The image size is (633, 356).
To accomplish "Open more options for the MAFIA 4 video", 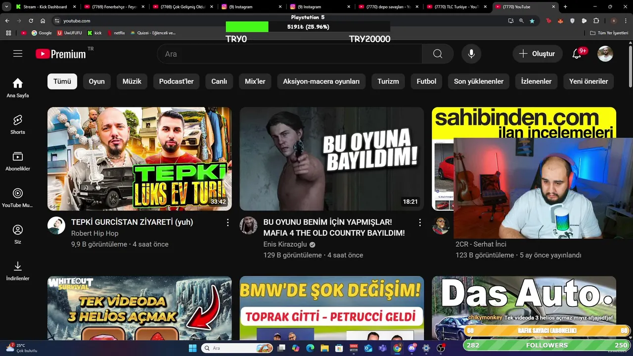I will pyautogui.click(x=420, y=222).
